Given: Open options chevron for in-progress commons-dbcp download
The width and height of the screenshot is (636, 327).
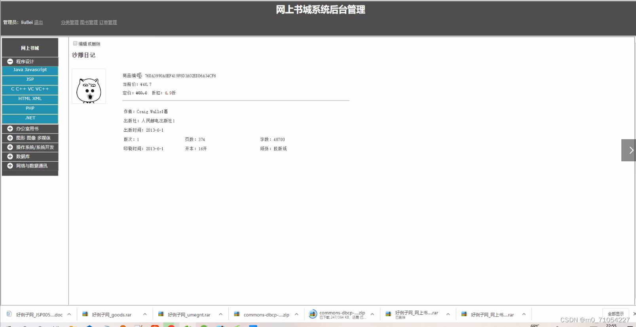Looking at the screenshot, I should [372, 314].
